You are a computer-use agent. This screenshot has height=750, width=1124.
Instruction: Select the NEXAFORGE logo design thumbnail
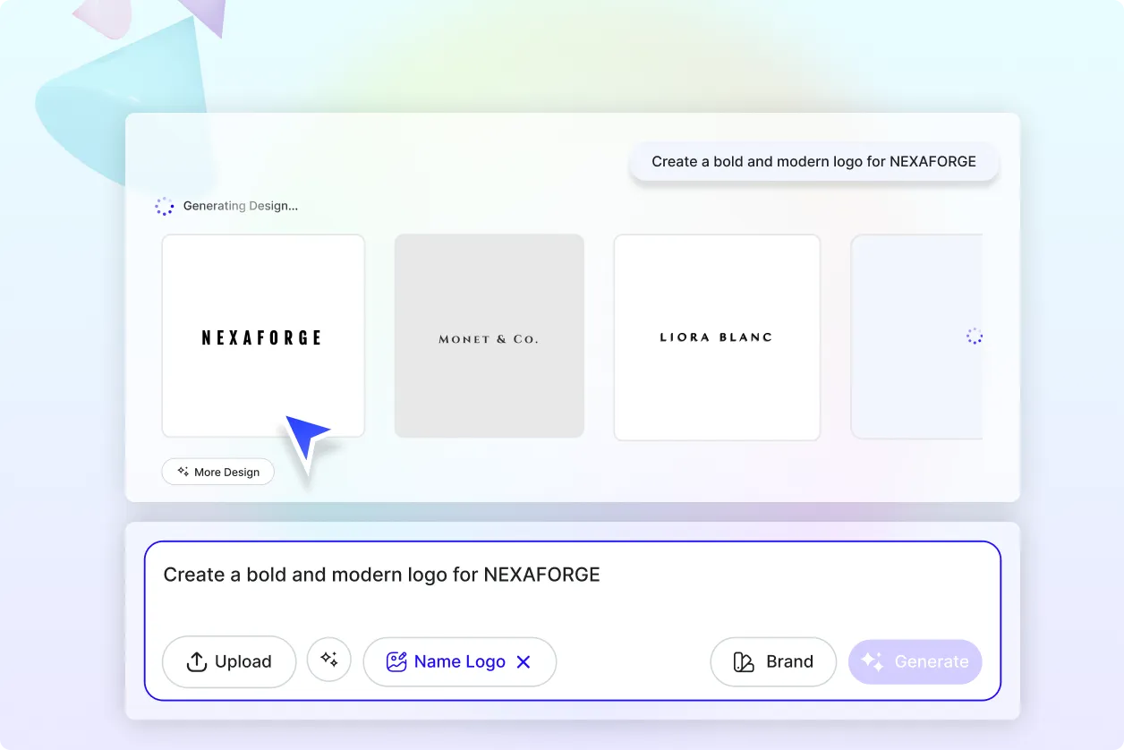click(x=262, y=336)
